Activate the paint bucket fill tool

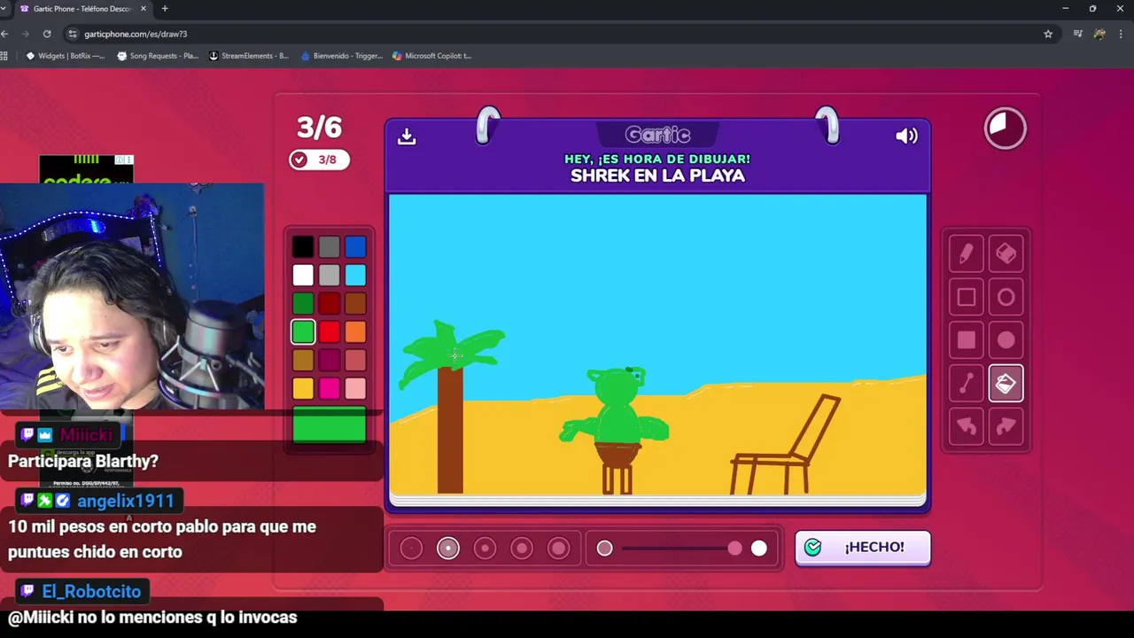point(1006,384)
